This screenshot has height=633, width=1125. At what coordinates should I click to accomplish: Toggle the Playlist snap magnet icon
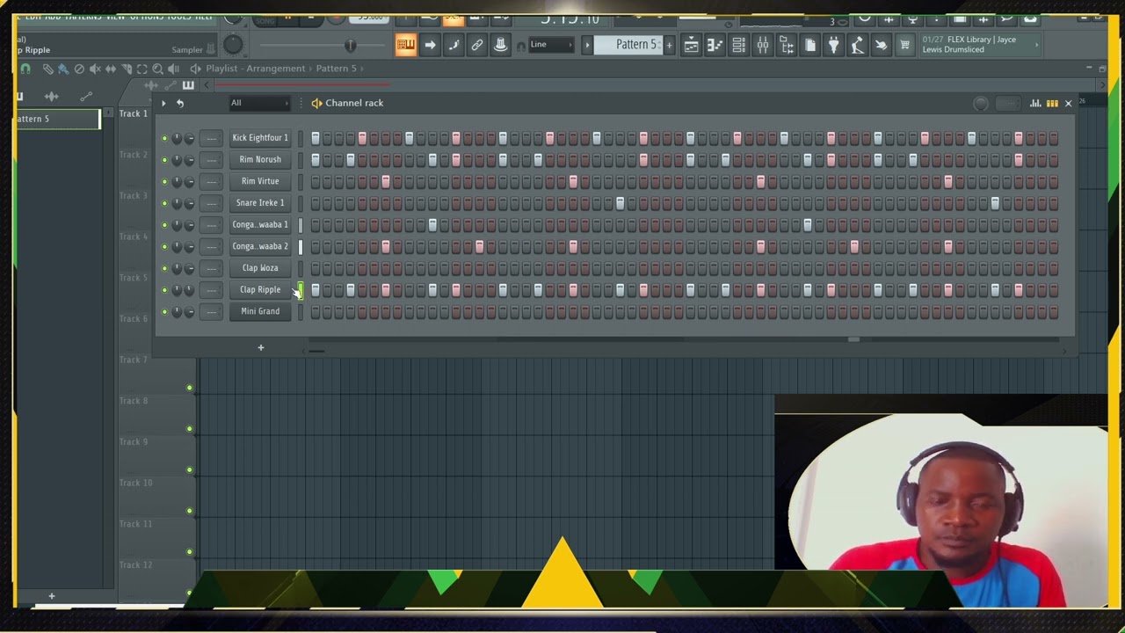coord(25,69)
